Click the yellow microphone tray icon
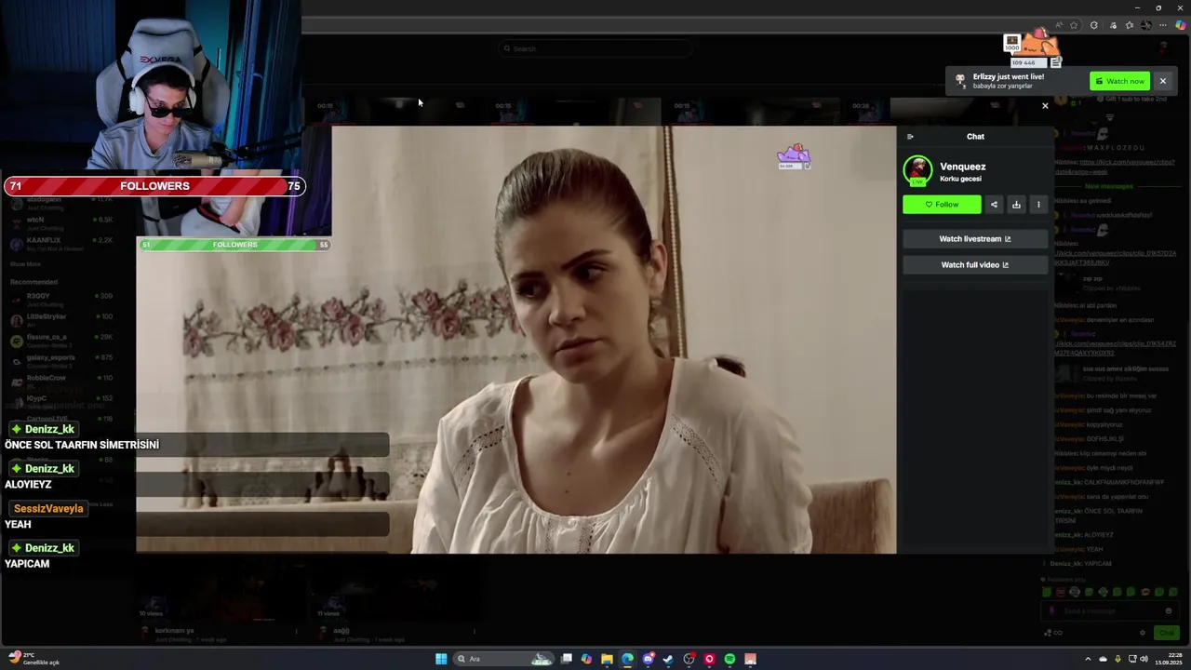The height and width of the screenshot is (670, 1191). pos(1117,659)
